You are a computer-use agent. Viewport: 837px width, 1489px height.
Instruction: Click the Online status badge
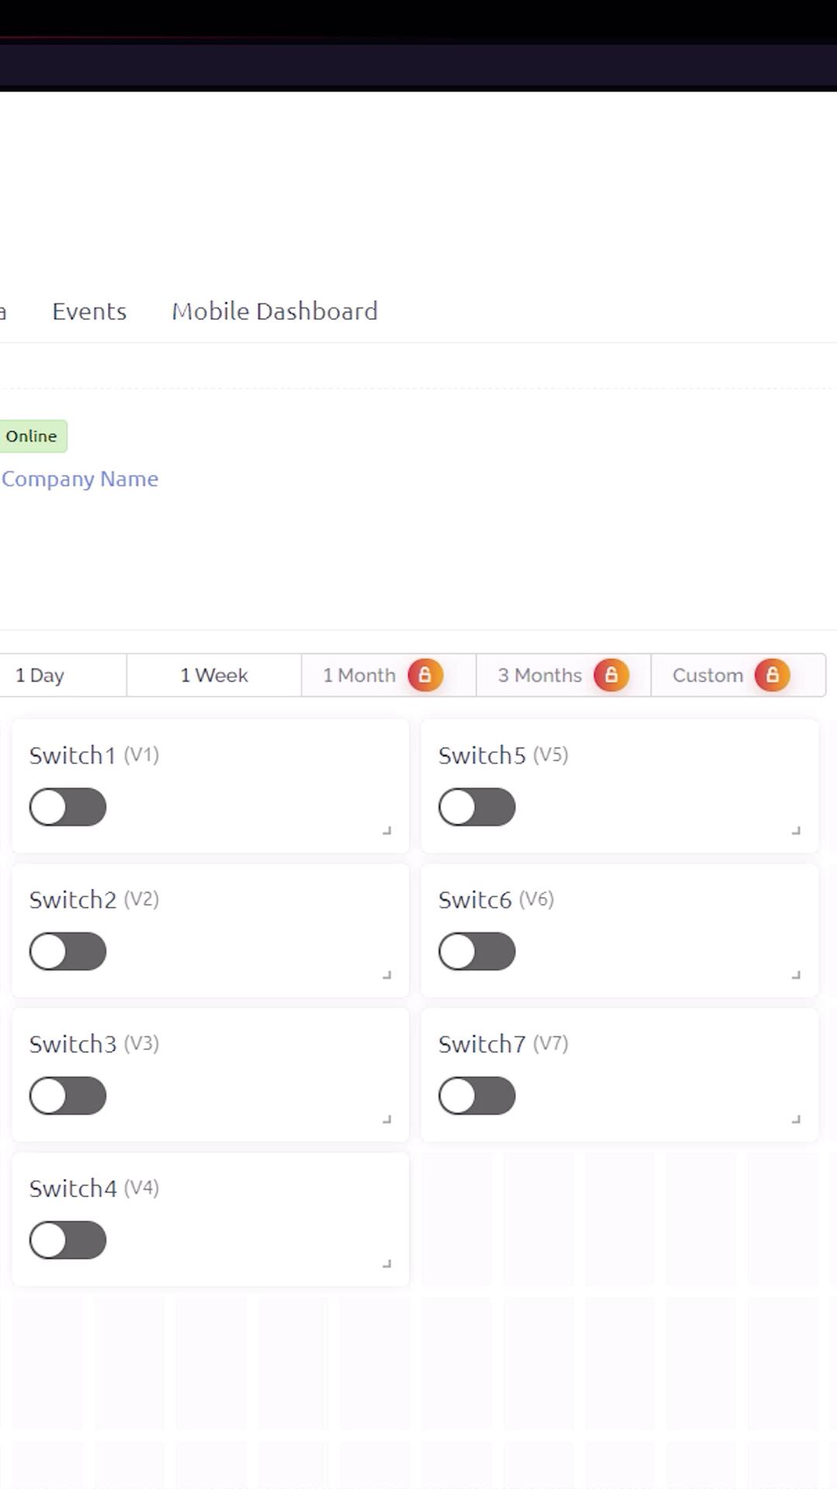point(31,436)
